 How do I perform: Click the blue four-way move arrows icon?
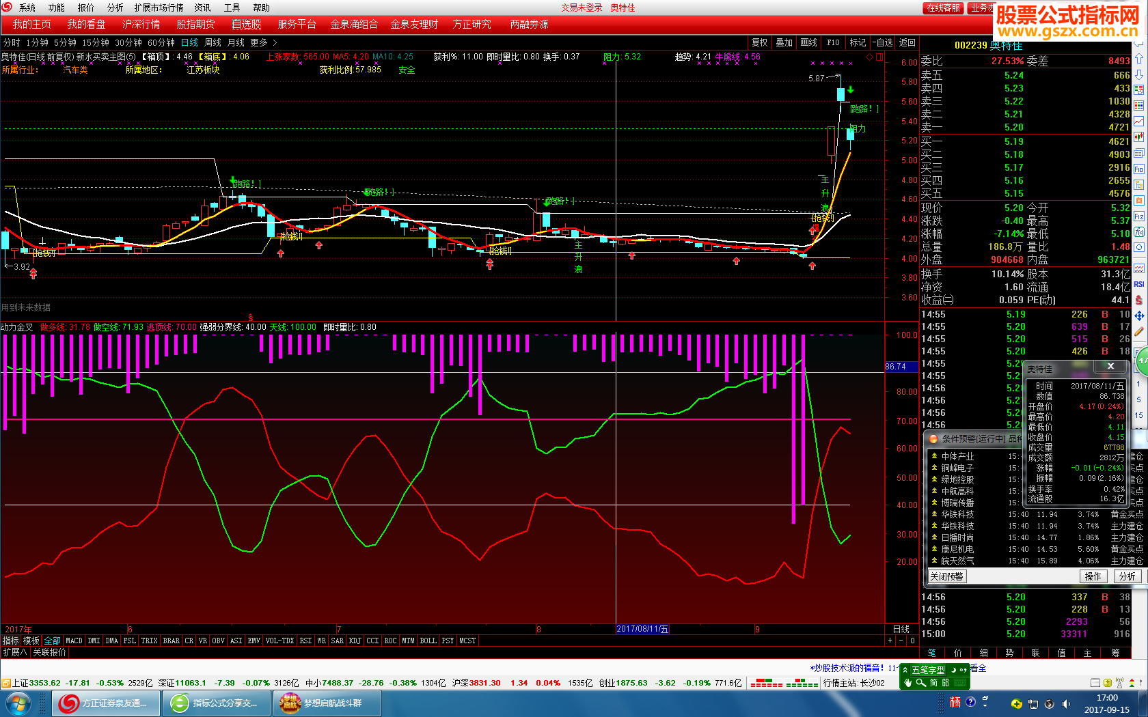click(1139, 315)
